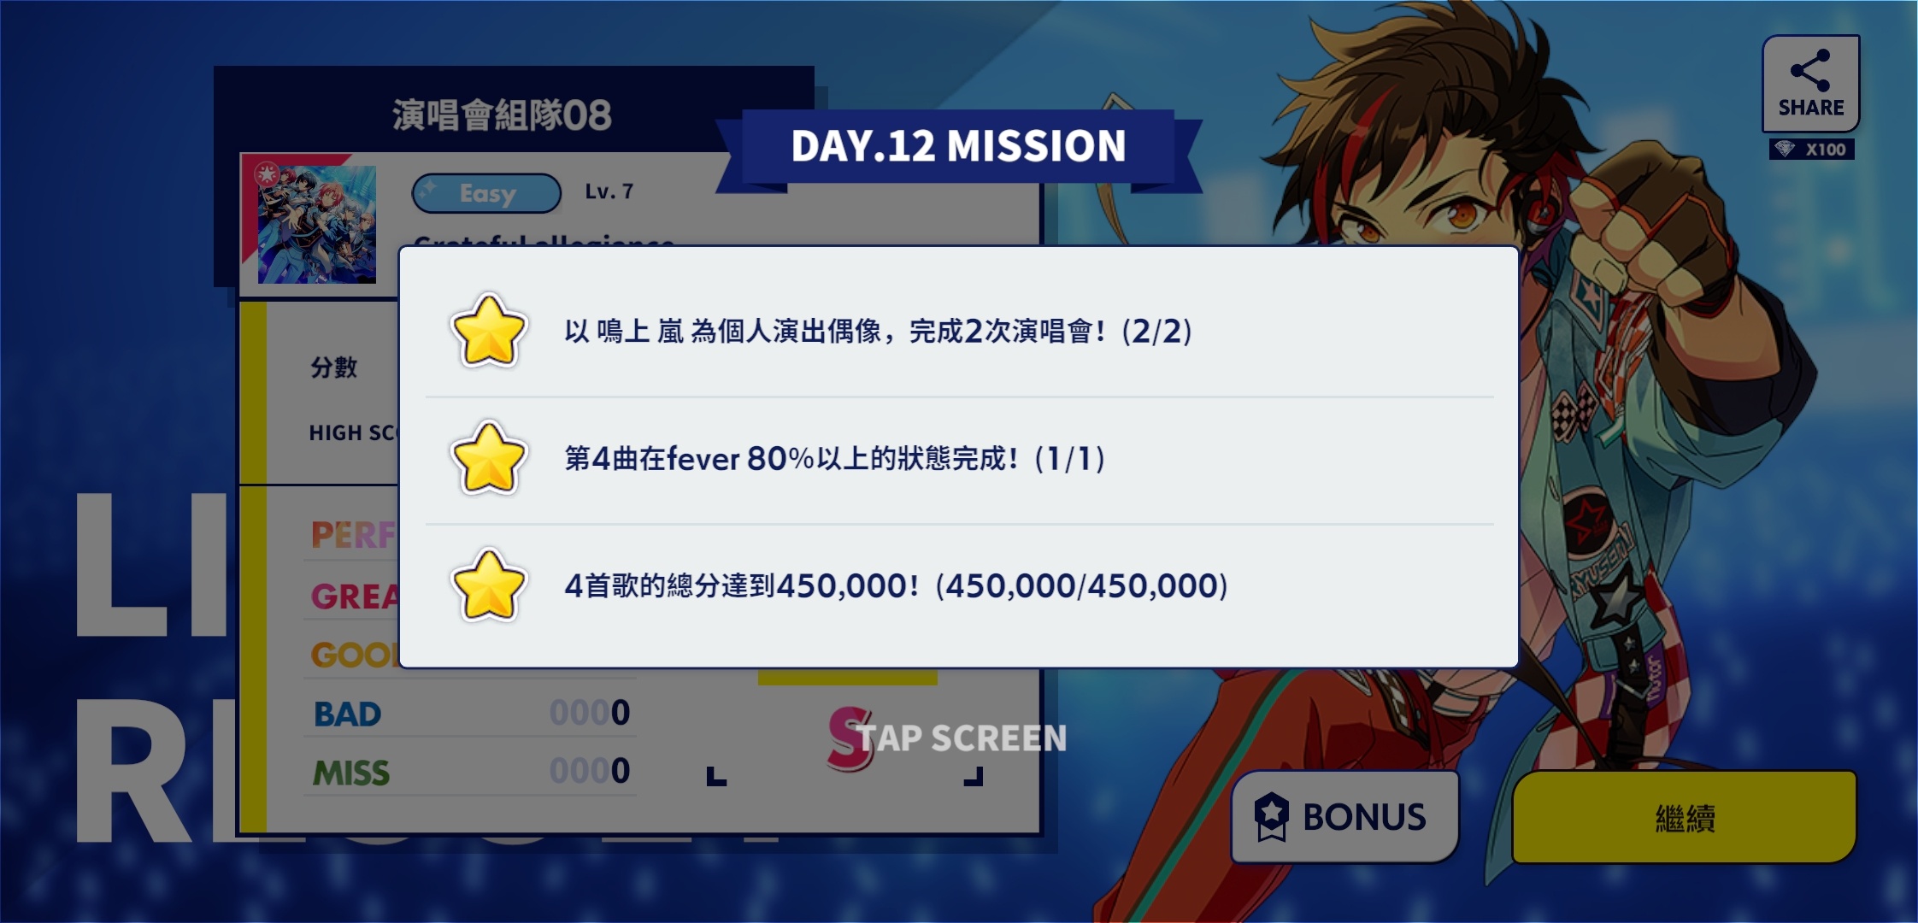Click the S rank grade emblem
This screenshot has height=923, width=1918.
click(850, 738)
